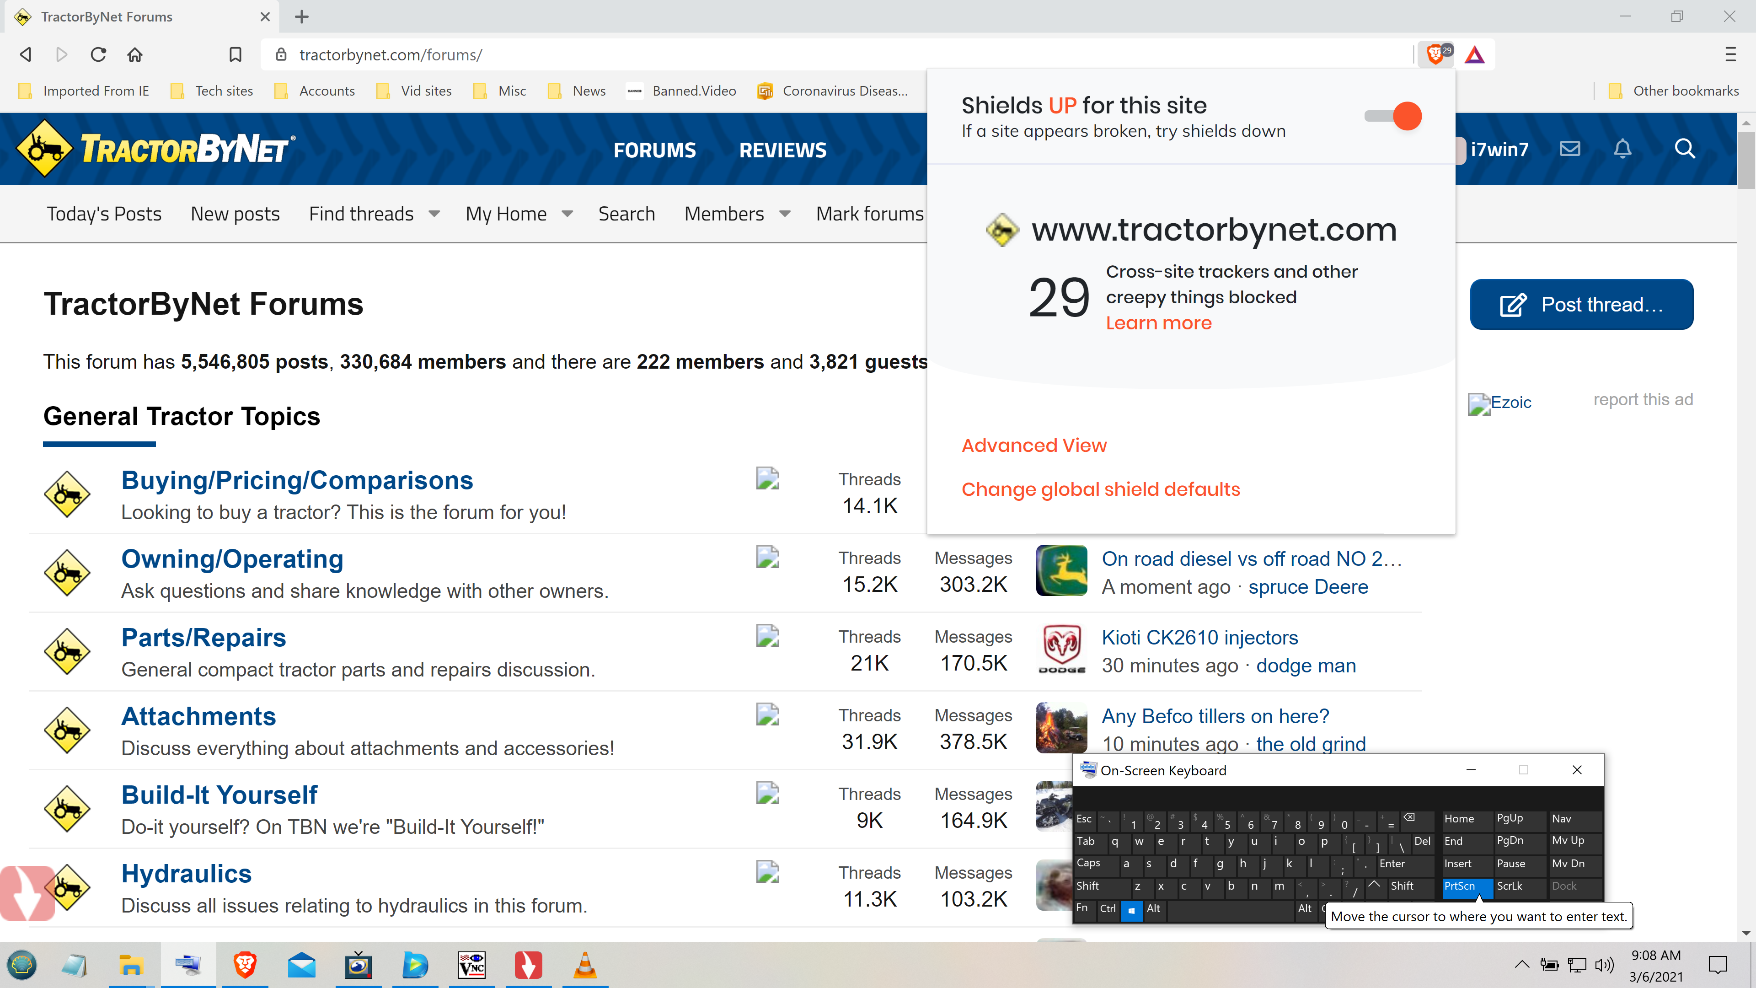The image size is (1756, 988).
Task: Open forum inbox envelope icon
Action: click(x=1570, y=149)
